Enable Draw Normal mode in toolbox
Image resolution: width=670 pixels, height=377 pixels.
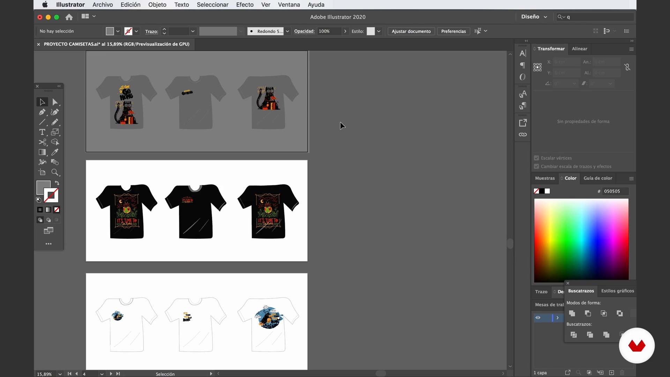pyautogui.click(x=40, y=220)
